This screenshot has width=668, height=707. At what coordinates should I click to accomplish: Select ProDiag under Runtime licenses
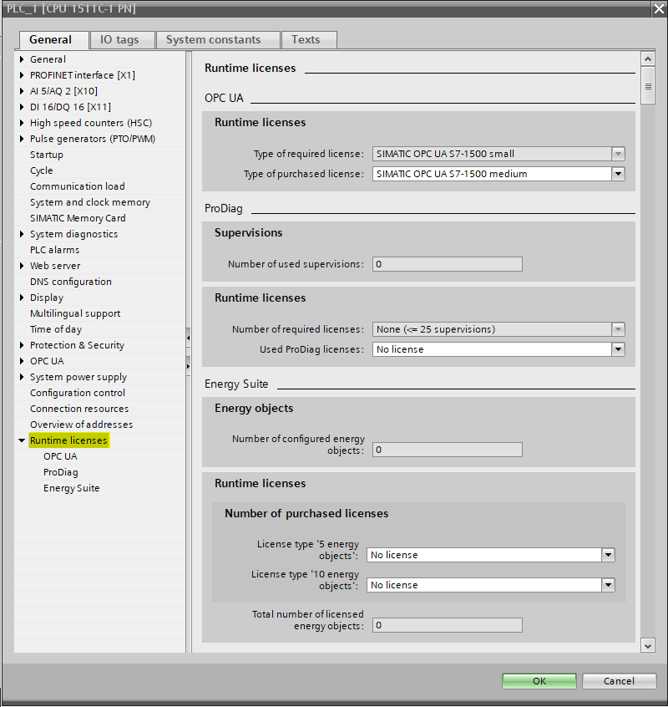click(x=61, y=472)
